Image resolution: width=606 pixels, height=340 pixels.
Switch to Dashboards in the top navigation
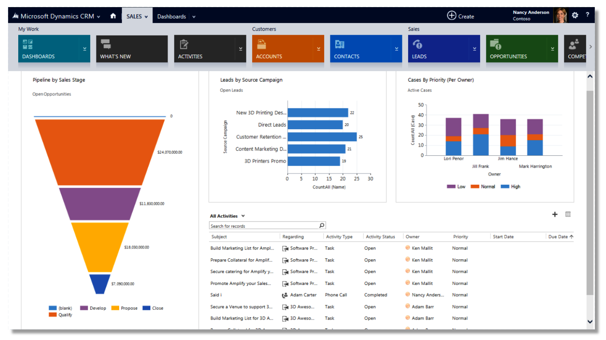coord(172,16)
